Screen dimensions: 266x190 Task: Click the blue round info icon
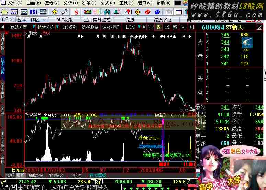pyautogui.click(x=157, y=12)
